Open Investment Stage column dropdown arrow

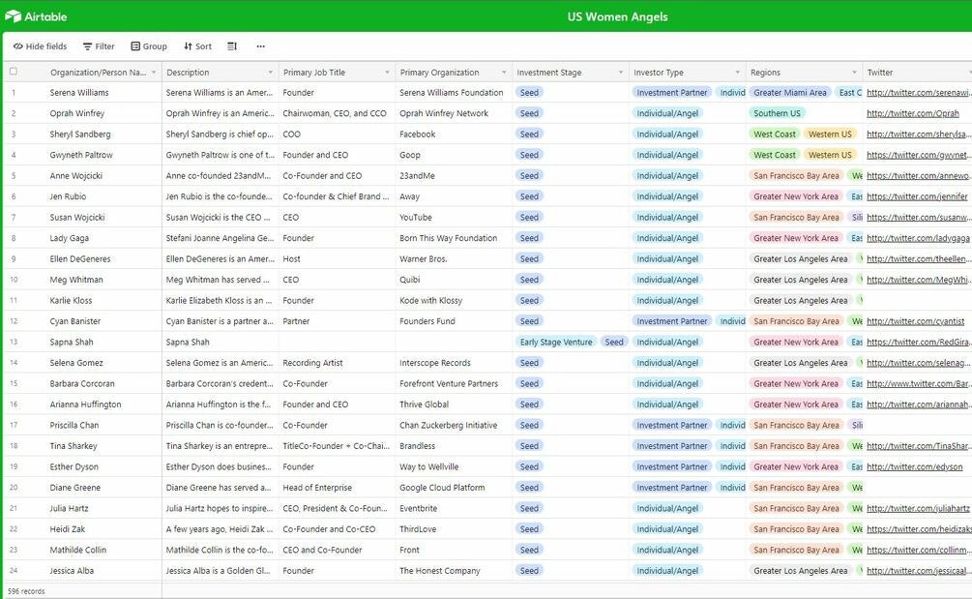point(621,73)
